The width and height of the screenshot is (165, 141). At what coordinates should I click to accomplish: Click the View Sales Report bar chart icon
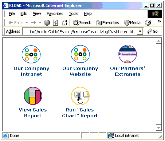tap(33, 96)
